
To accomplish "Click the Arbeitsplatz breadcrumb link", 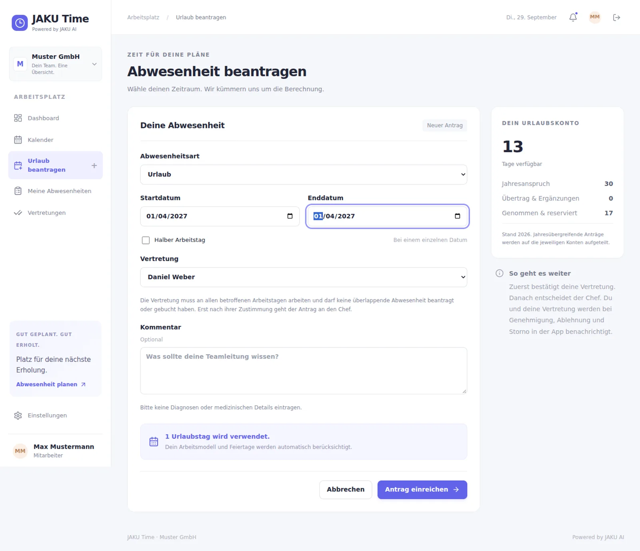I will pos(143,17).
